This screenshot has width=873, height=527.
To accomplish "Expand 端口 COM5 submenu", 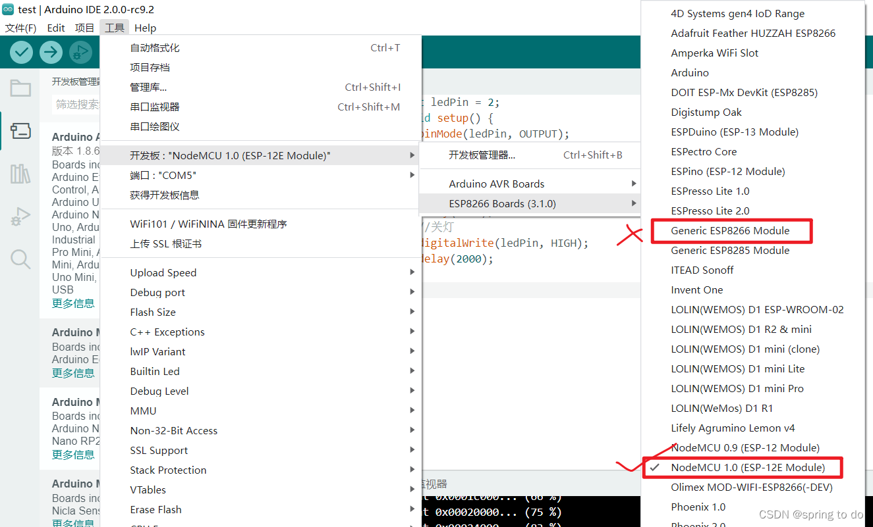I will click(261, 176).
